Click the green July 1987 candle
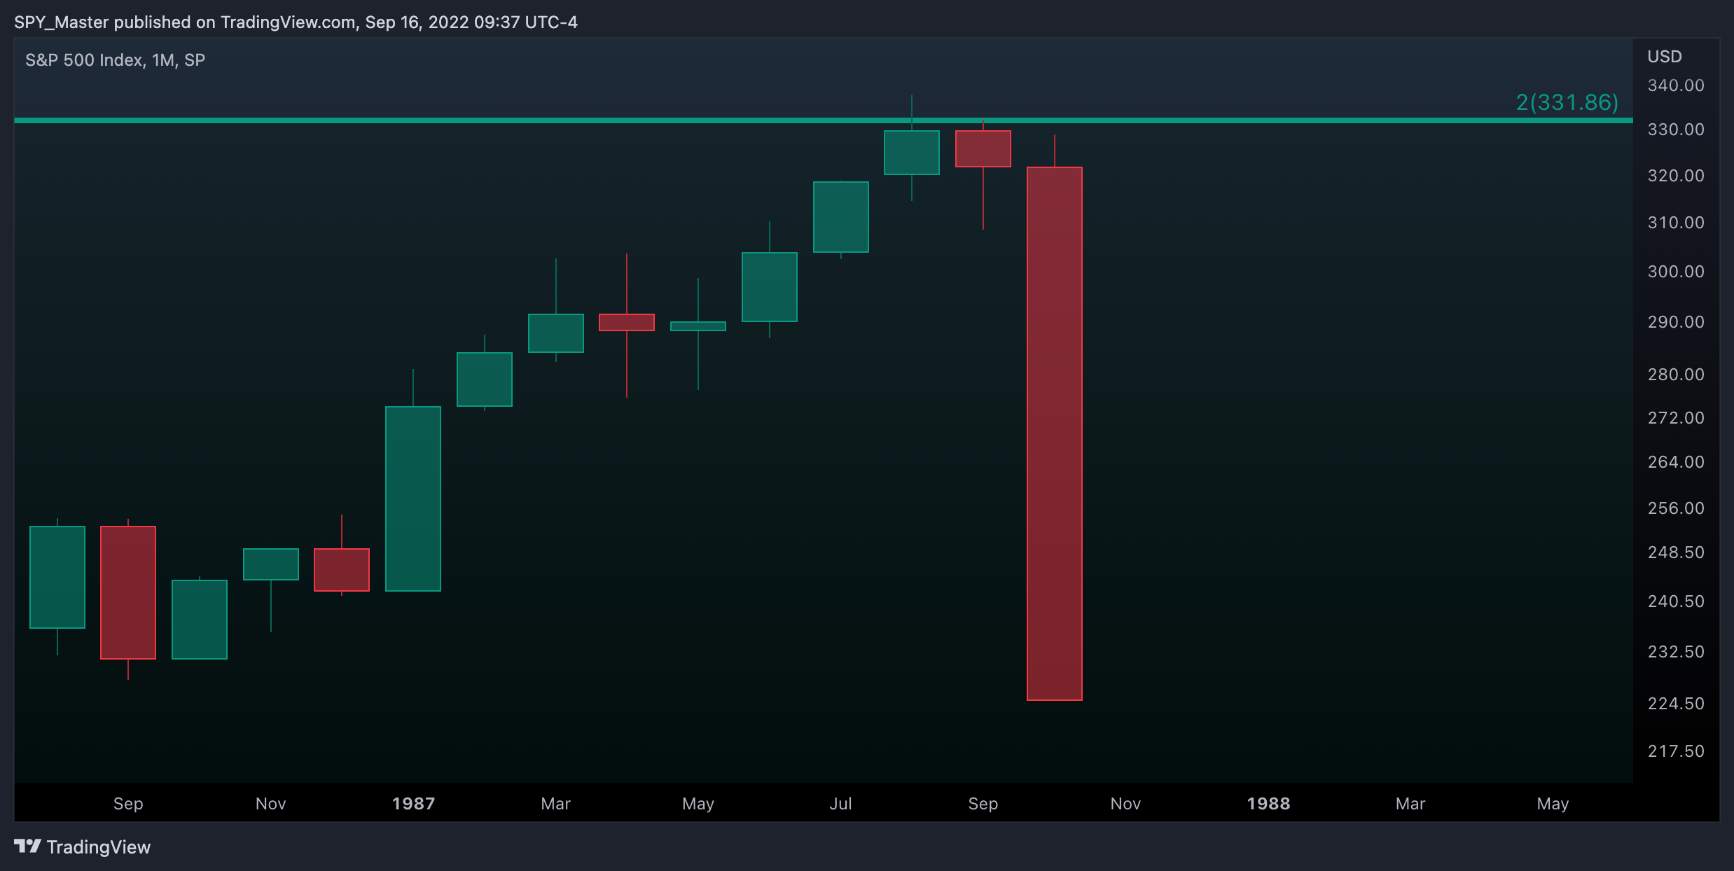 [x=840, y=217]
